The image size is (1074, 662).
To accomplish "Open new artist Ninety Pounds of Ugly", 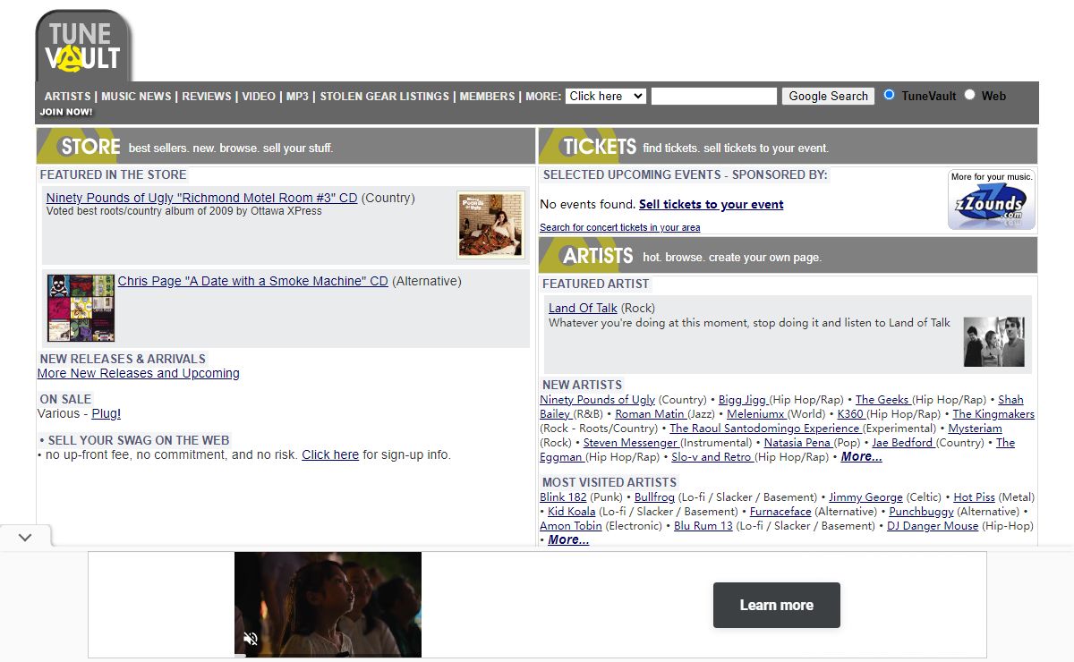I will coord(598,400).
